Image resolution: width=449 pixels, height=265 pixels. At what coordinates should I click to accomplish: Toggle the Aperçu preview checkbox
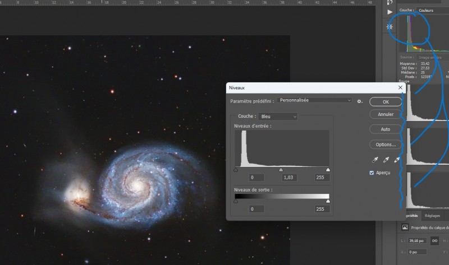coord(372,173)
